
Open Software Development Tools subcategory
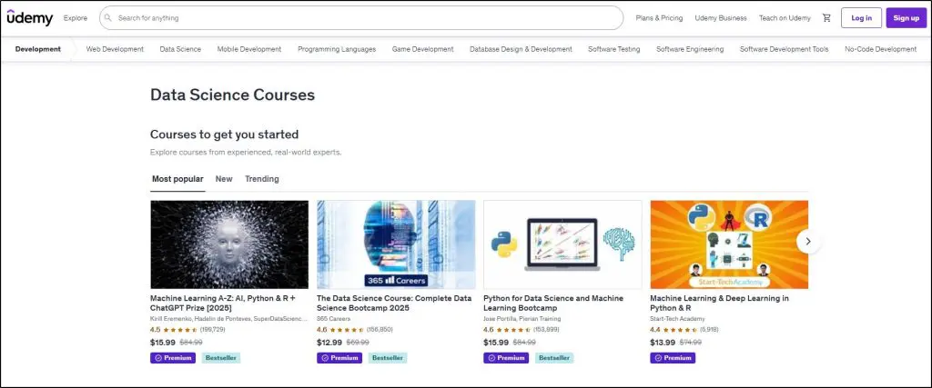[x=784, y=49]
